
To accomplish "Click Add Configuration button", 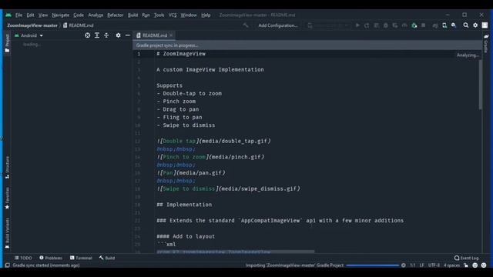I will click(278, 25).
